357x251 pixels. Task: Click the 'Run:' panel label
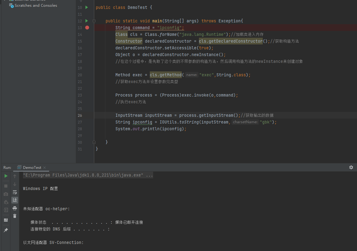point(7,168)
